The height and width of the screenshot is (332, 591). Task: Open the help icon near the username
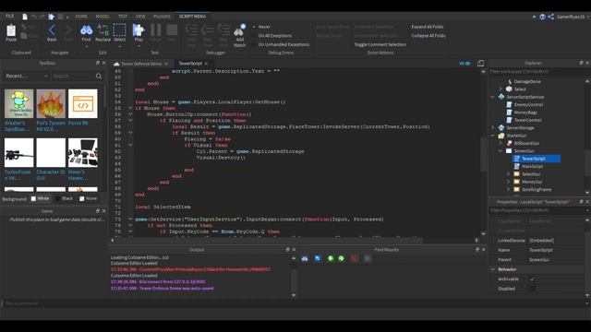tap(542, 17)
